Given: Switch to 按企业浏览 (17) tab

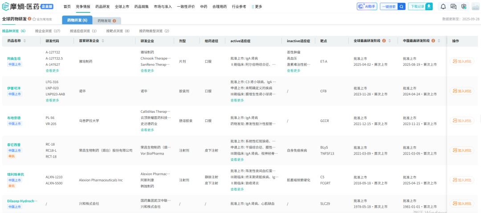Looking at the screenshot, I should point(48,31).
